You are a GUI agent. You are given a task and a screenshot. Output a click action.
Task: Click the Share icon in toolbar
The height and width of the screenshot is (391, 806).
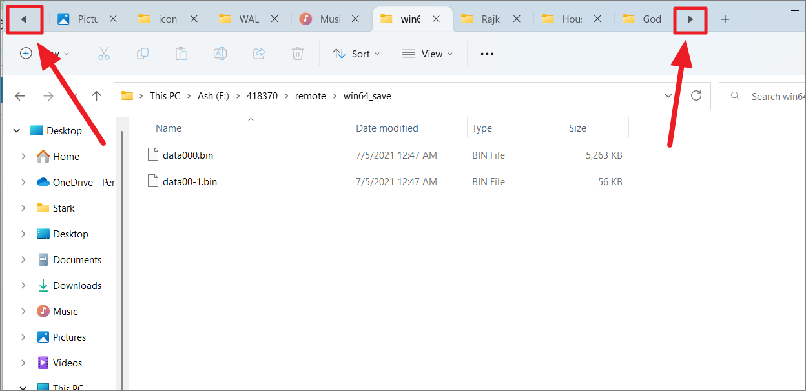(259, 54)
